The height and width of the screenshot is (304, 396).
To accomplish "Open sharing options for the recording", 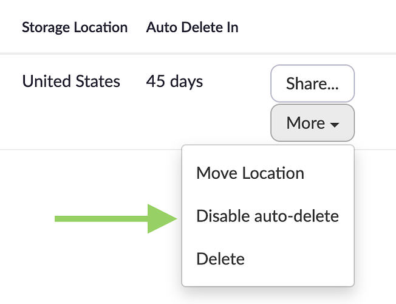I will click(x=312, y=84).
